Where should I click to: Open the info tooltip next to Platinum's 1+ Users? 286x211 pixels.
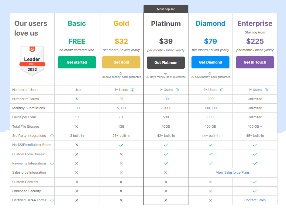click(177, 90)
